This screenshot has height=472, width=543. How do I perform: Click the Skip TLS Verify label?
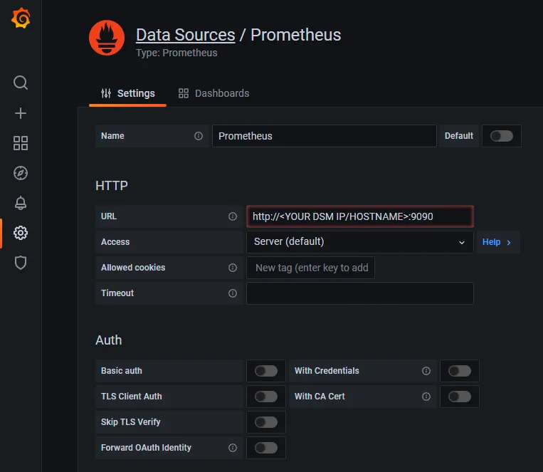coord(130,422)
